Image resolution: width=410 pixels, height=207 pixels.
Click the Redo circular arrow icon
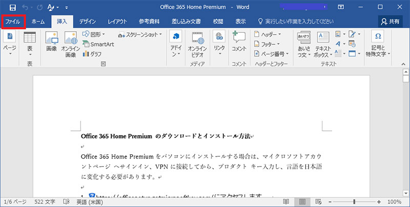point(40,7)
